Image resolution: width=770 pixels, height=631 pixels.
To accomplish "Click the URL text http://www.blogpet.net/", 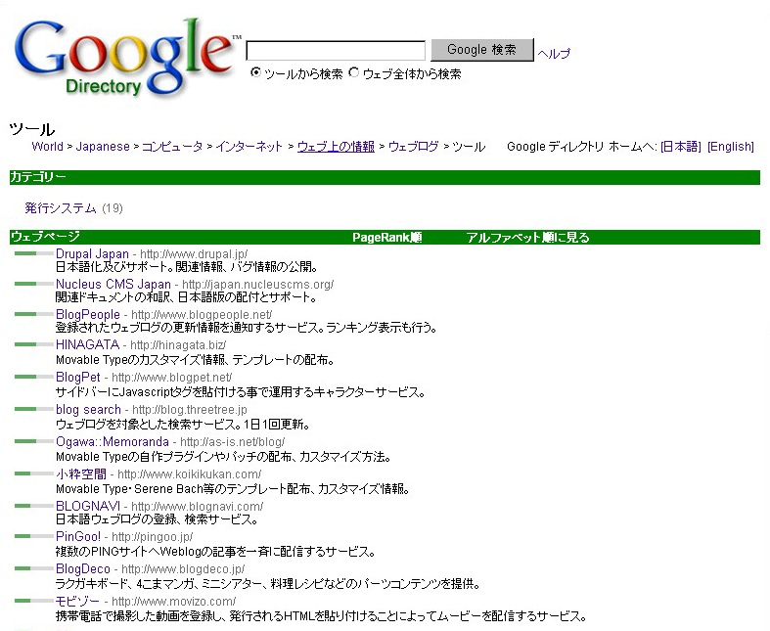I will tap(172, 378).
